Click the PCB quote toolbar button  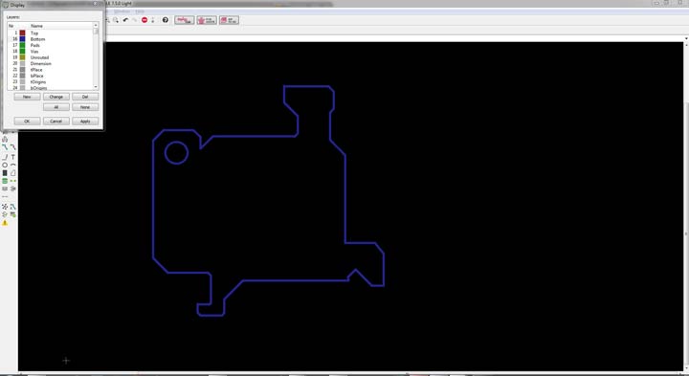pyautogui.click(x=207, y=20)
